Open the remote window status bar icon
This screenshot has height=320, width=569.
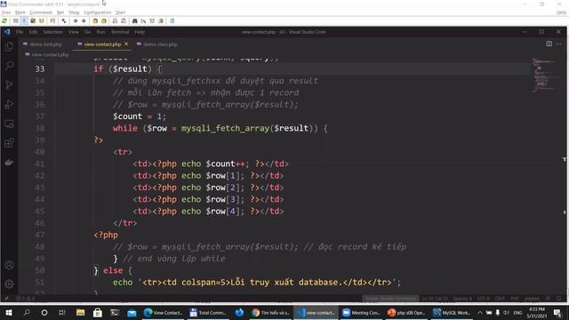point(6,299)
